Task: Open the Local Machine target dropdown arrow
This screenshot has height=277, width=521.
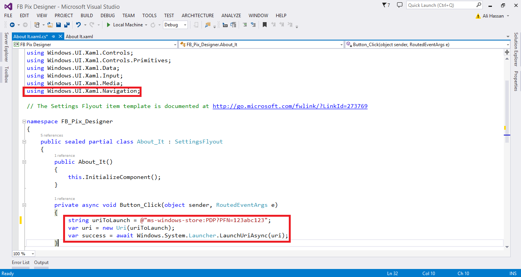Action: 146,25
